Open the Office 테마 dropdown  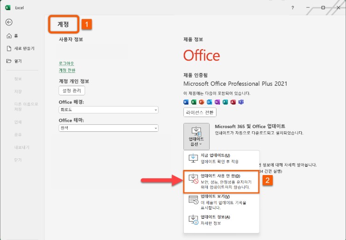click(108, 128)
